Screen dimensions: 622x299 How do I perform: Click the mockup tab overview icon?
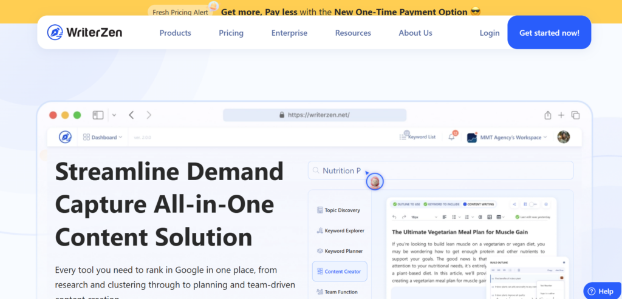[x=576, y=115]
